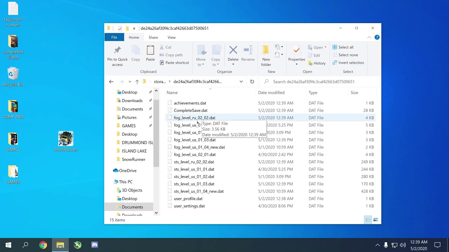
Task: Click Paste shortcut in ribbon
Action: click(x=174, y=63)
